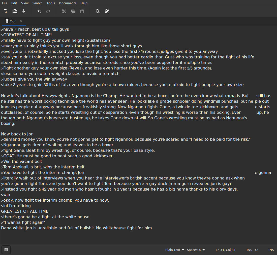Save the document via download-arrow icon
This screenshot has height=255, width=277.
click(x=24, y=12)
